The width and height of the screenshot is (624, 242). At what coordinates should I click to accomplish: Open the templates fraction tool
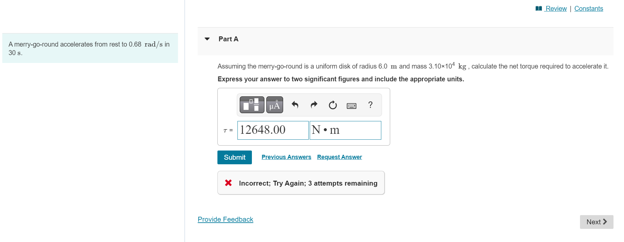pos(252,105)
